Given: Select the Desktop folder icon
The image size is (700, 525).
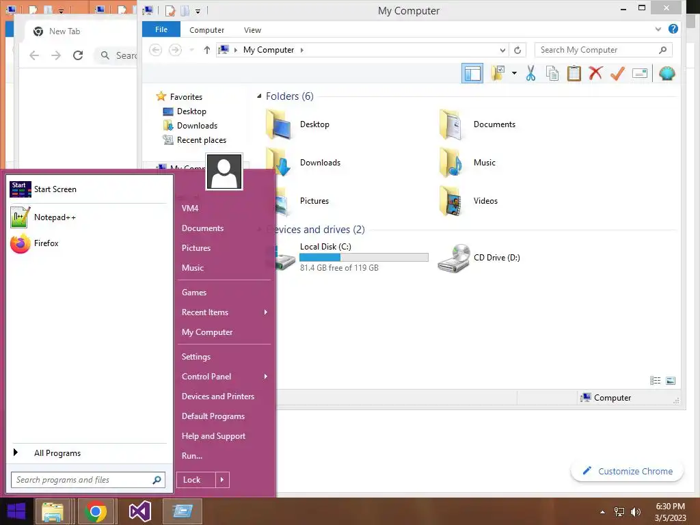Looking at the screenshot, I should pyautogui.click(x=279, y=124).
